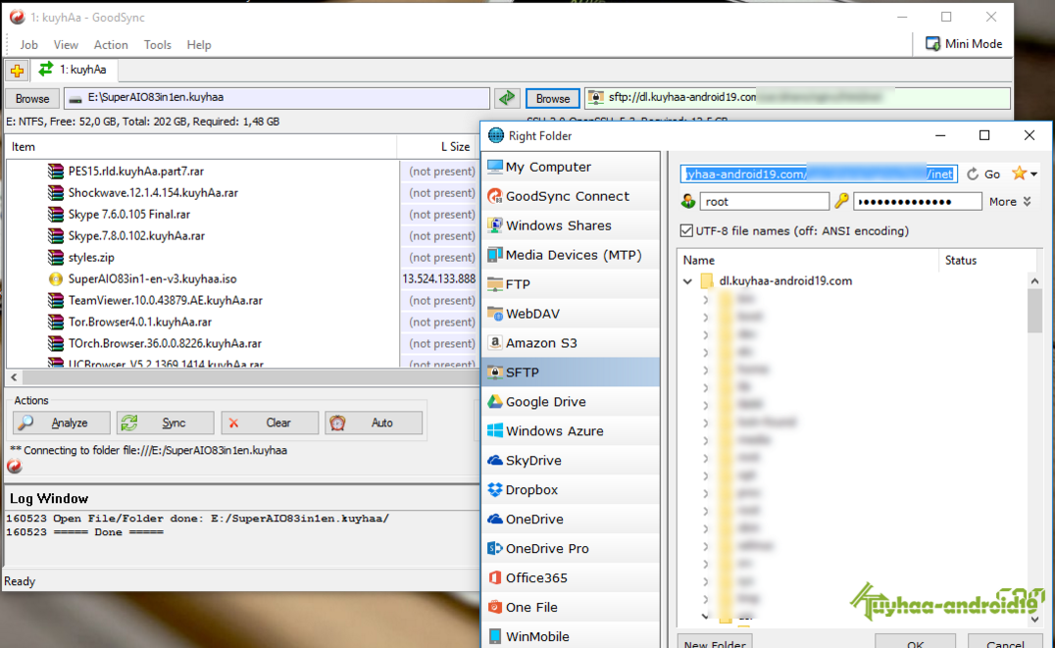Select Google Drive source
1055x648 pixels.
(572, 402)
